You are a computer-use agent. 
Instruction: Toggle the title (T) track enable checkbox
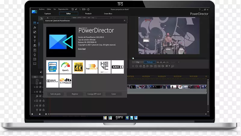tap(40, 110)
